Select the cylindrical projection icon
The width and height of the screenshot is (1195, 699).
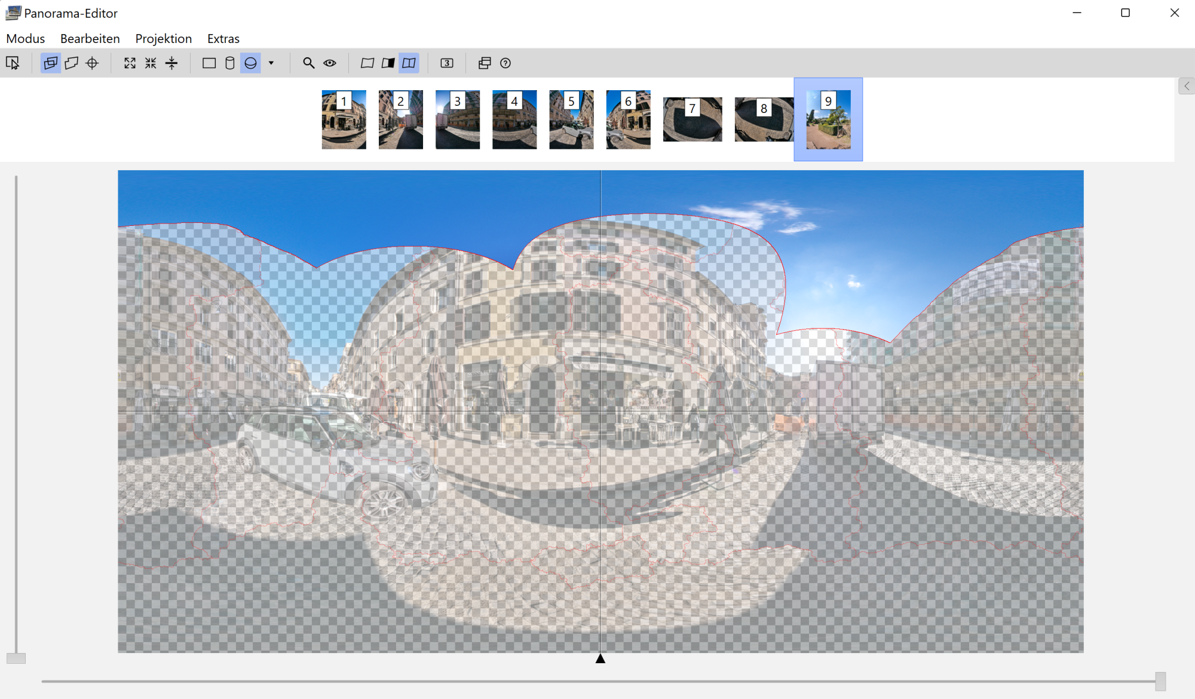[229, 63]
